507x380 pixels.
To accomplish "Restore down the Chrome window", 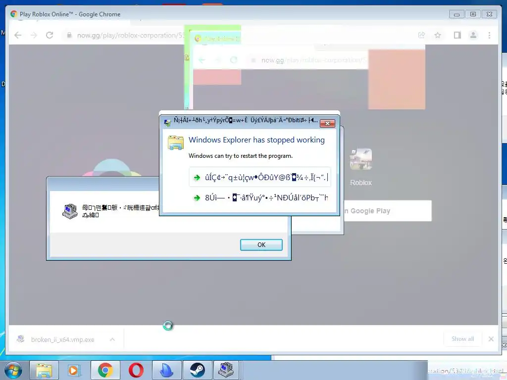I will (x=473, y=14).
